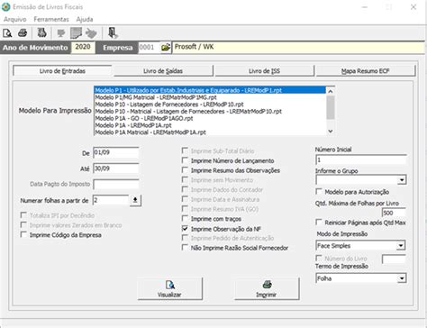Select Modelo P1A - LREModP1A.rpt row
The height and width of the screenshot is (328, 427).
coord(210,125)
